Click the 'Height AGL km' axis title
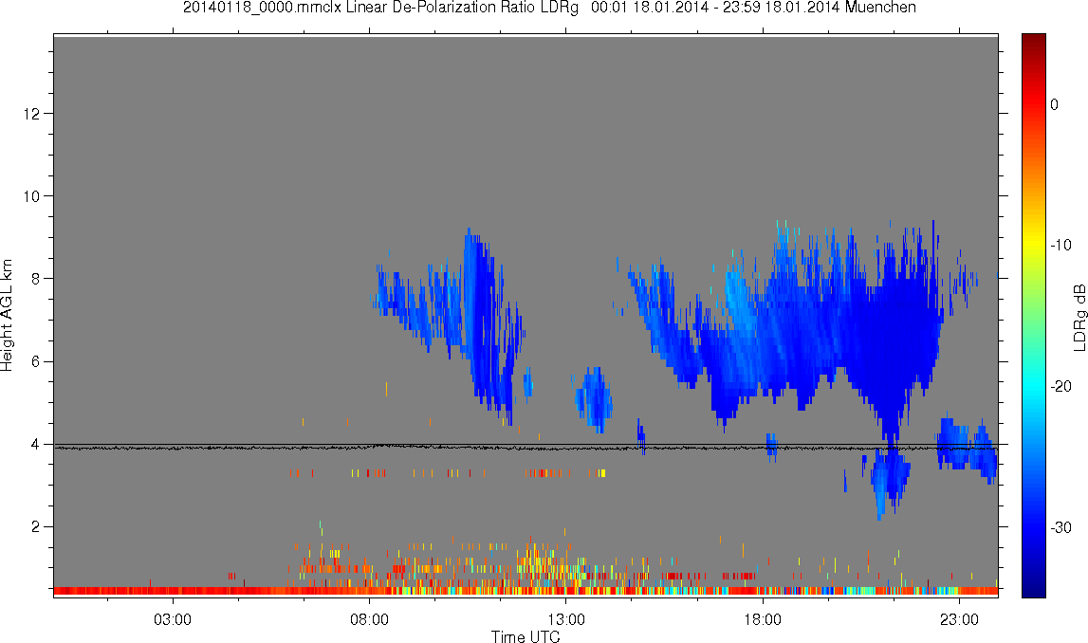This screenshot has width=1088, height=643. pos(7,316)
